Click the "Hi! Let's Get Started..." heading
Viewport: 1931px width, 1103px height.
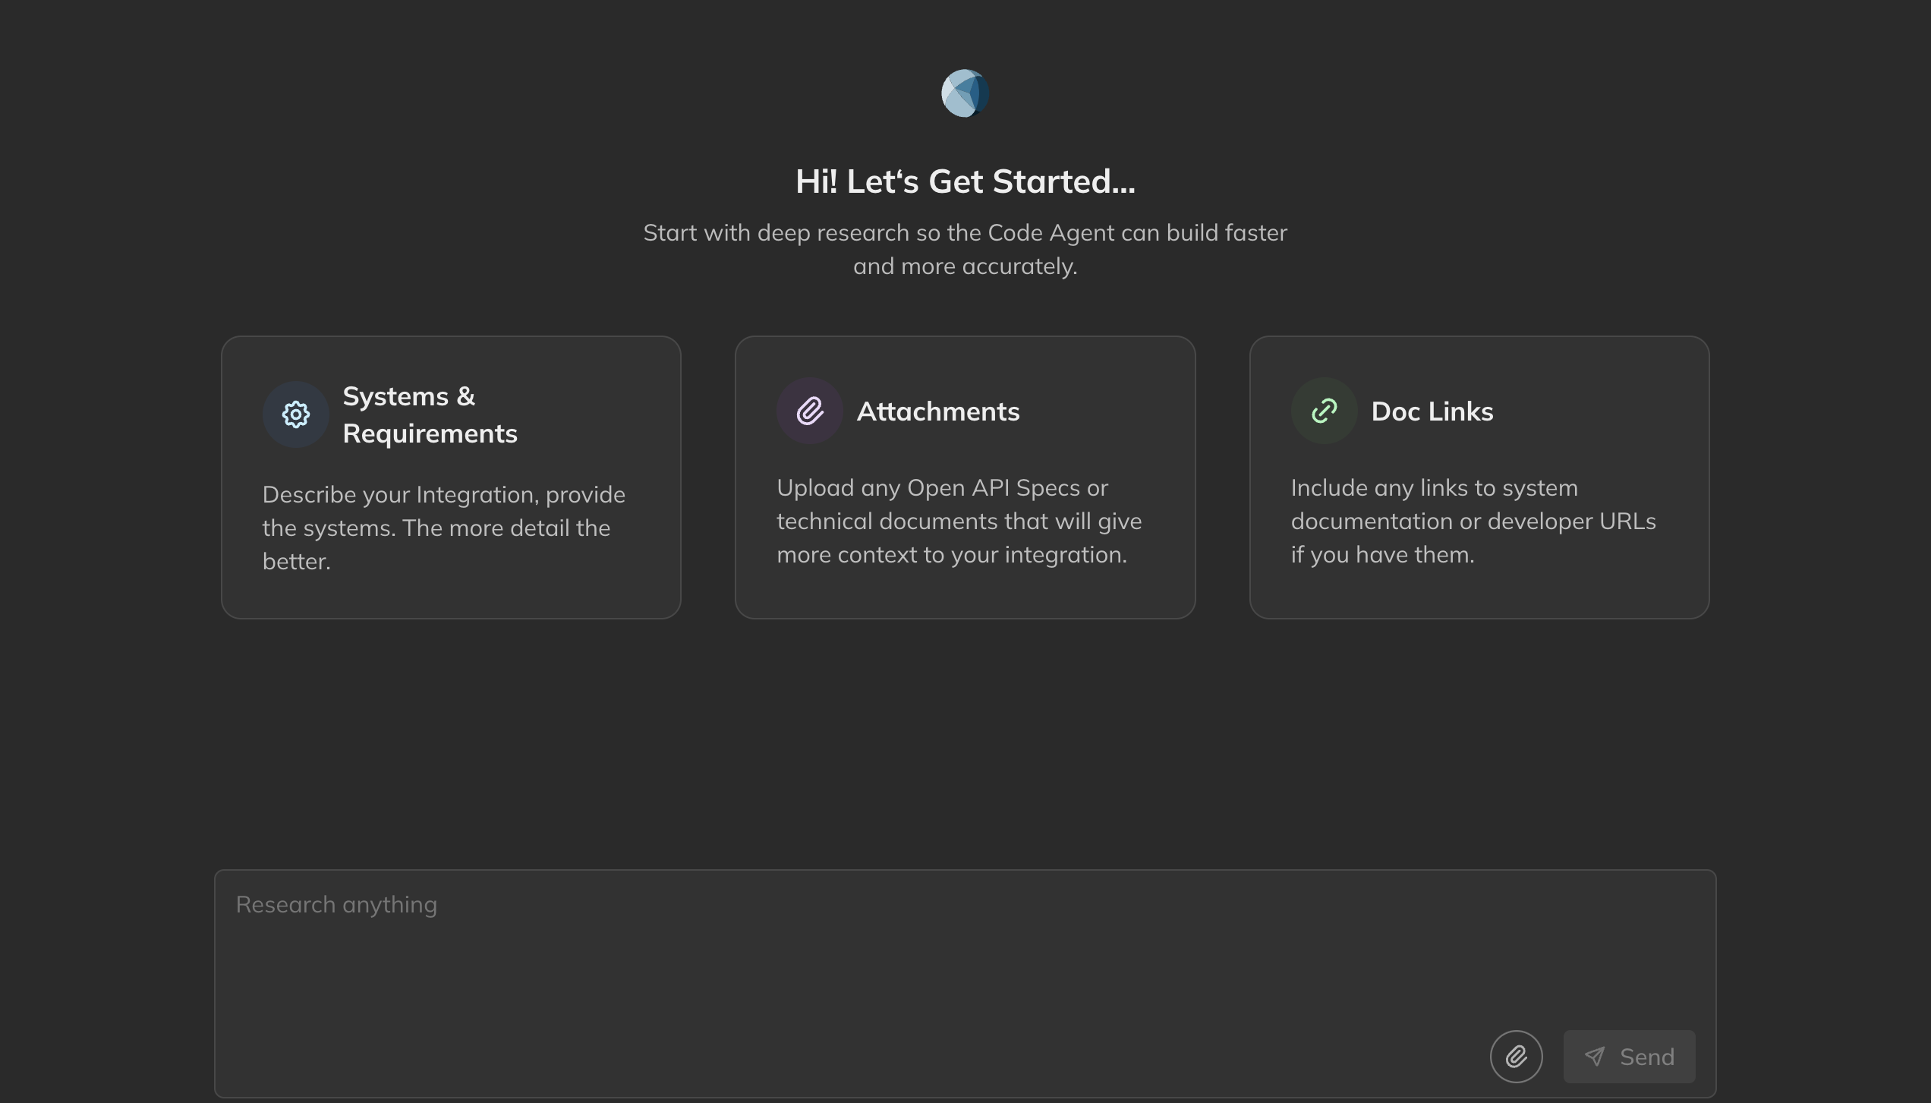click(965, 181)
